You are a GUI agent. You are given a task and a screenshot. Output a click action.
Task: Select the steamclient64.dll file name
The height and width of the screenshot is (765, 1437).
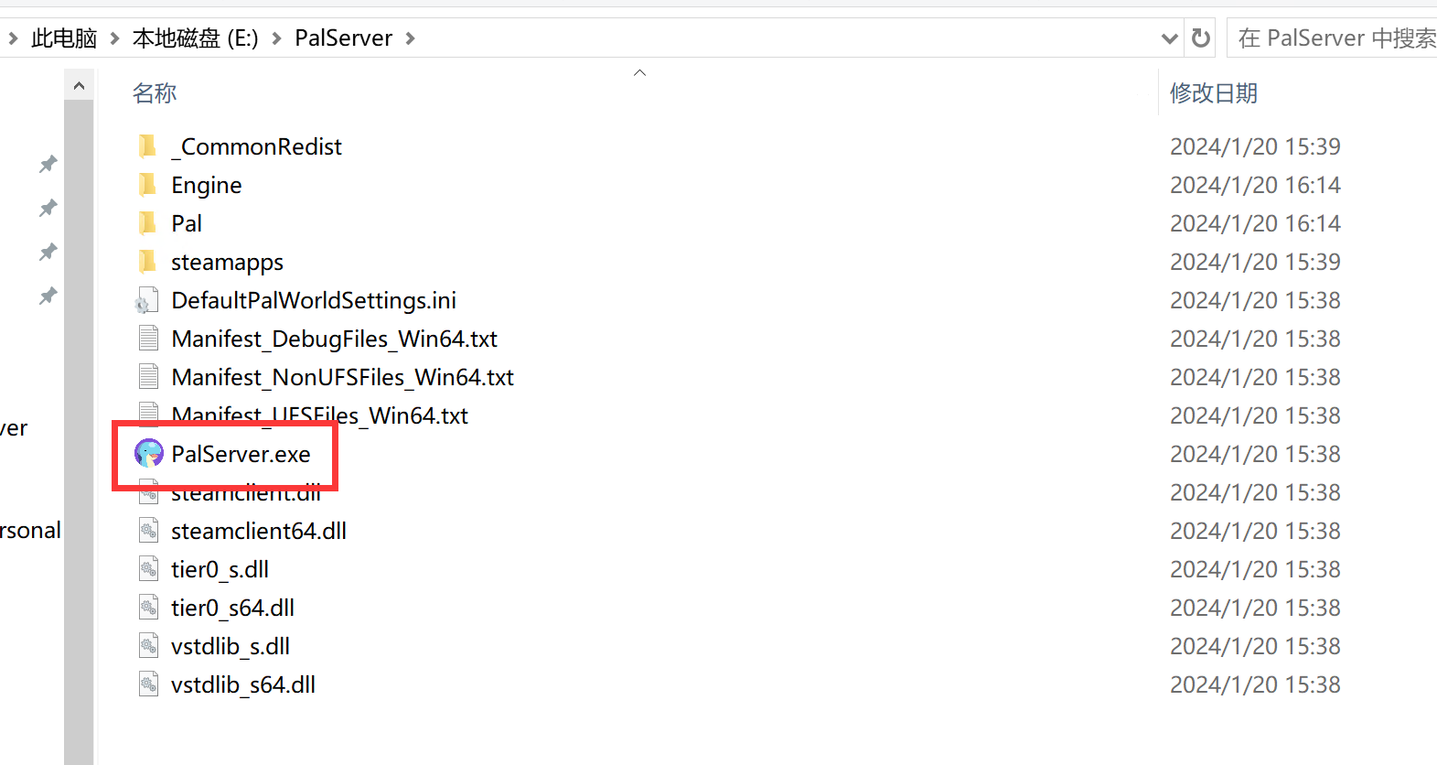pyautogui.click(x=259, y=531)
